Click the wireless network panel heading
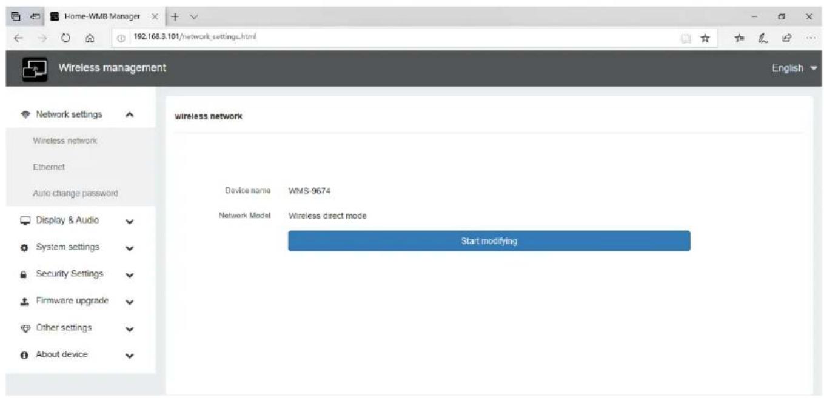824x398 pixels. (209, 117)
